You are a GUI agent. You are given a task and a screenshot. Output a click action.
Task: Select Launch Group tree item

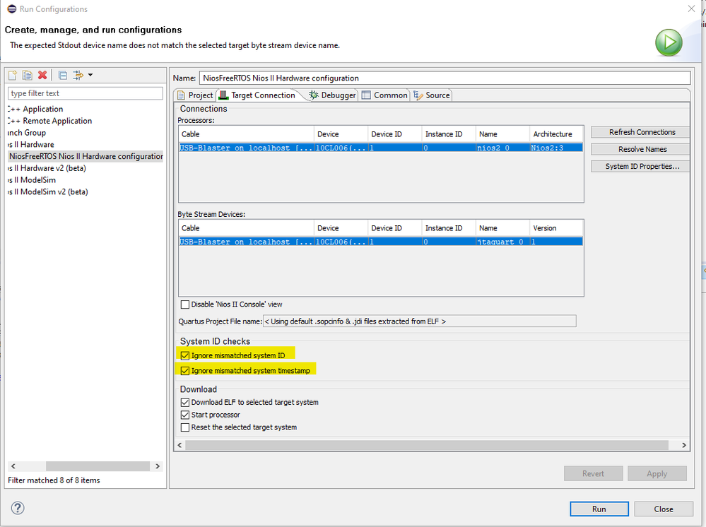click(27, 133)
